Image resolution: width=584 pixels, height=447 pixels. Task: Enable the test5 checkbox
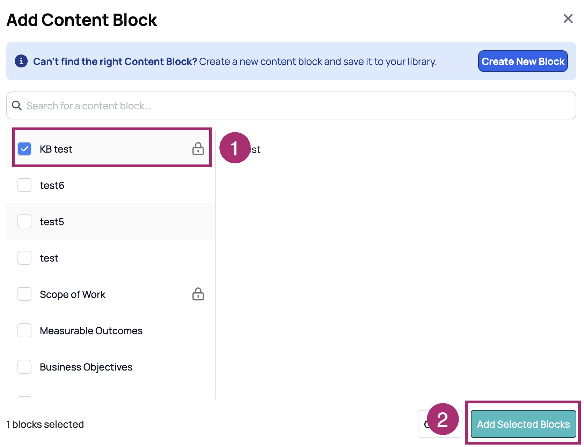pyautogui.click(x=24, y=221)
